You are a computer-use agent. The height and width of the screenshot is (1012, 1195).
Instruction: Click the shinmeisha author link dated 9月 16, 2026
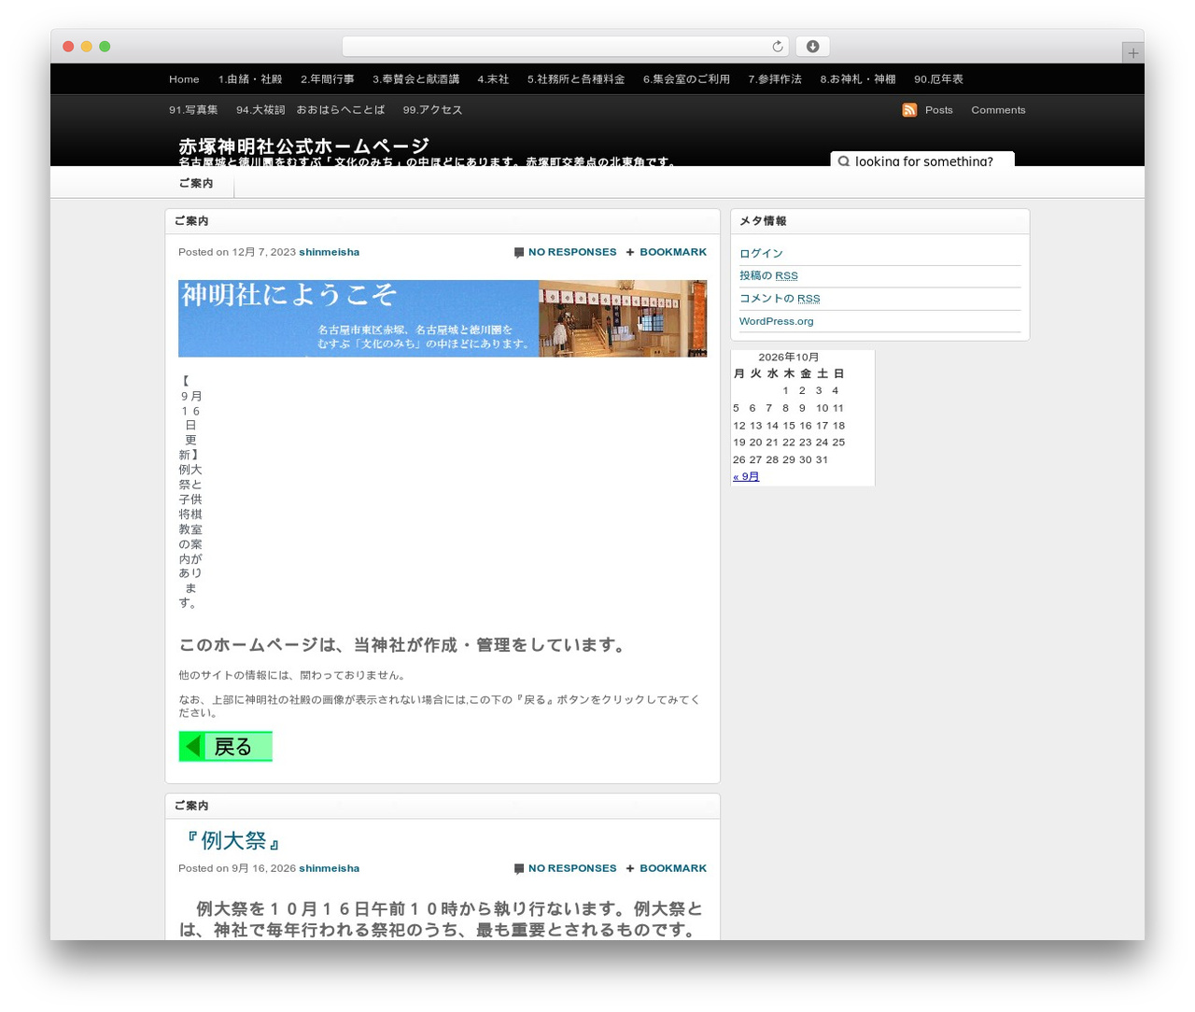click(x=329, y=868)
